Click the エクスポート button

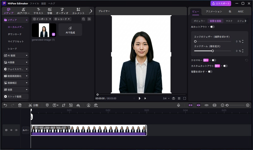[x=221, y=3]
